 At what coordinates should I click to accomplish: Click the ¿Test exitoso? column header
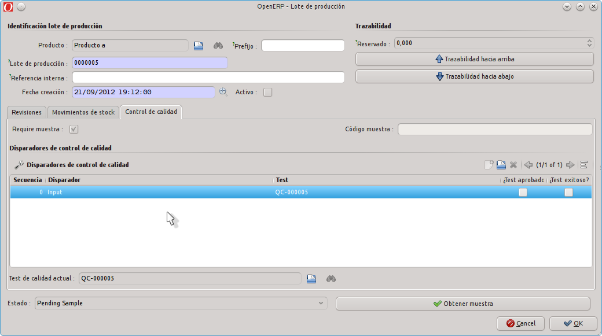569,180
